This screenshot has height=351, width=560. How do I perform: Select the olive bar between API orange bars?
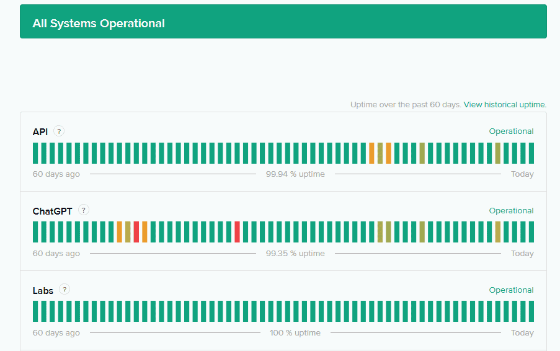tap(380, 153)
